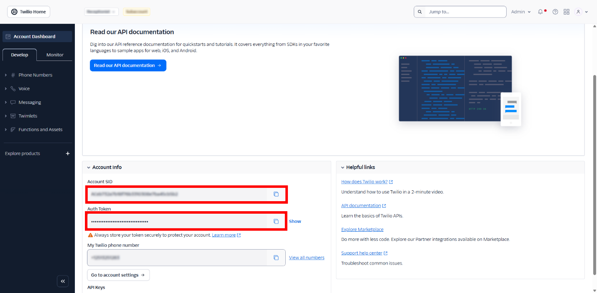597x293 pixels.
Task: Click the Auth Token field
Action: pos(177,221)
